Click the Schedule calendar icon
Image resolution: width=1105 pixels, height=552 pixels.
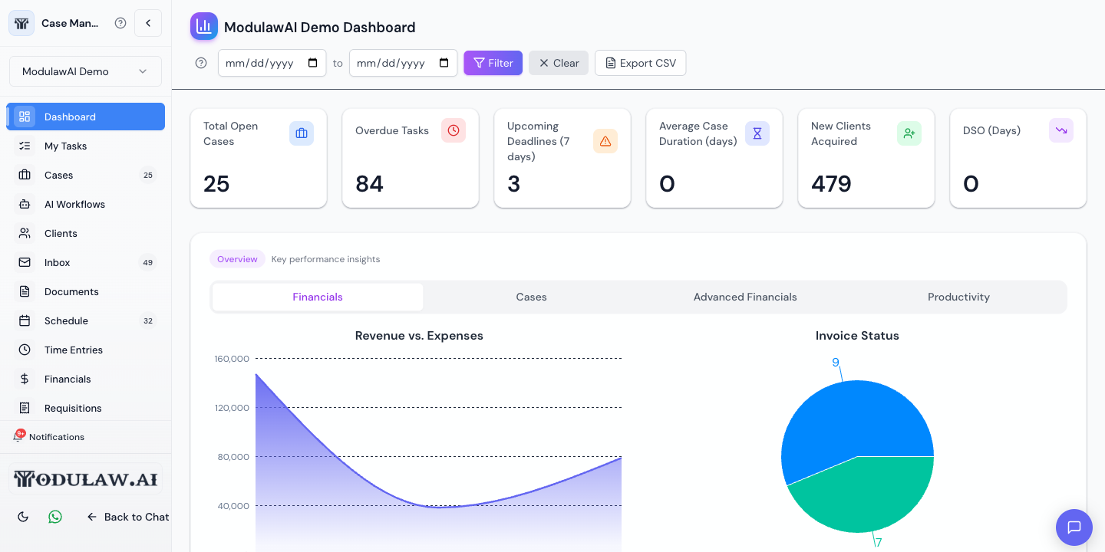[x=25, y=320]
